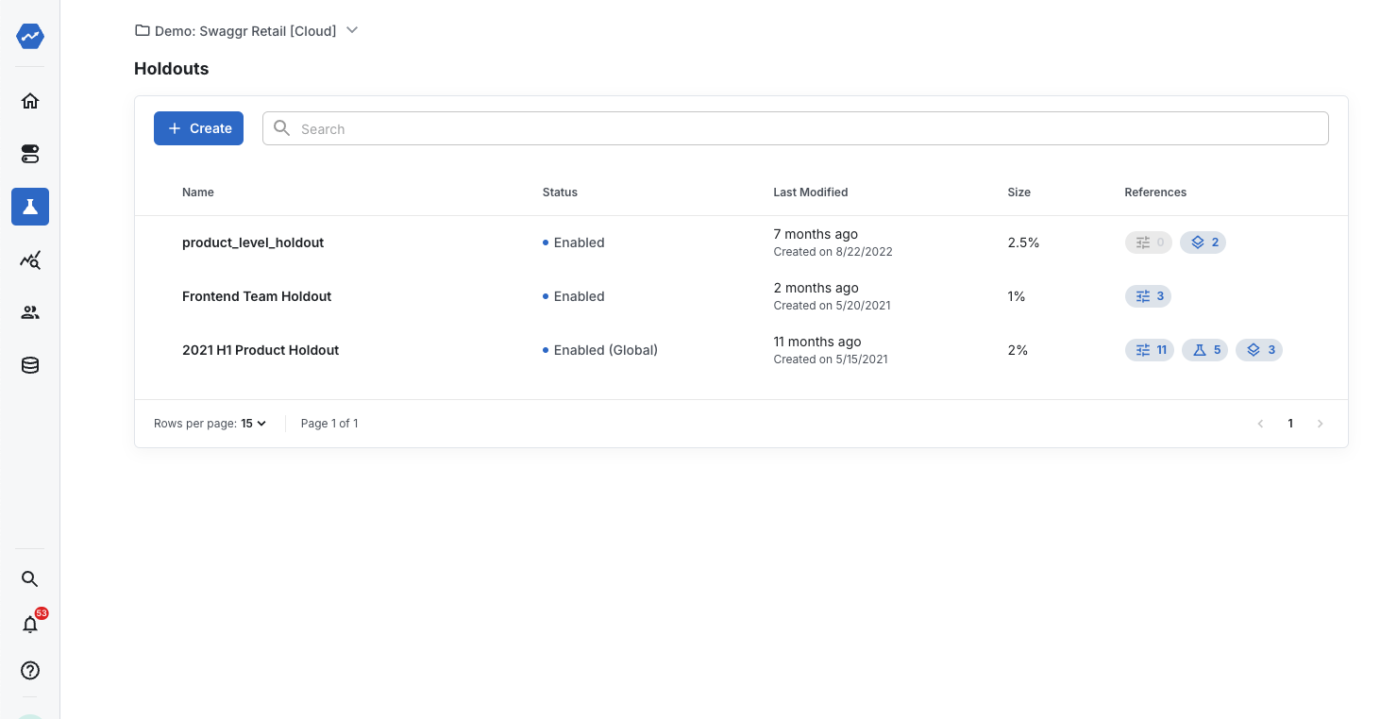Open sidebar search via the magnifier icon
The width and height of the screenshot is (1397, 719).
29,578
